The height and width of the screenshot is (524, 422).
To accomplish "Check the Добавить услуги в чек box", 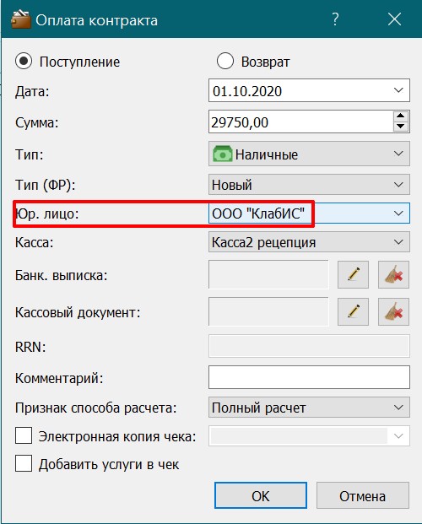I will 24,463.
